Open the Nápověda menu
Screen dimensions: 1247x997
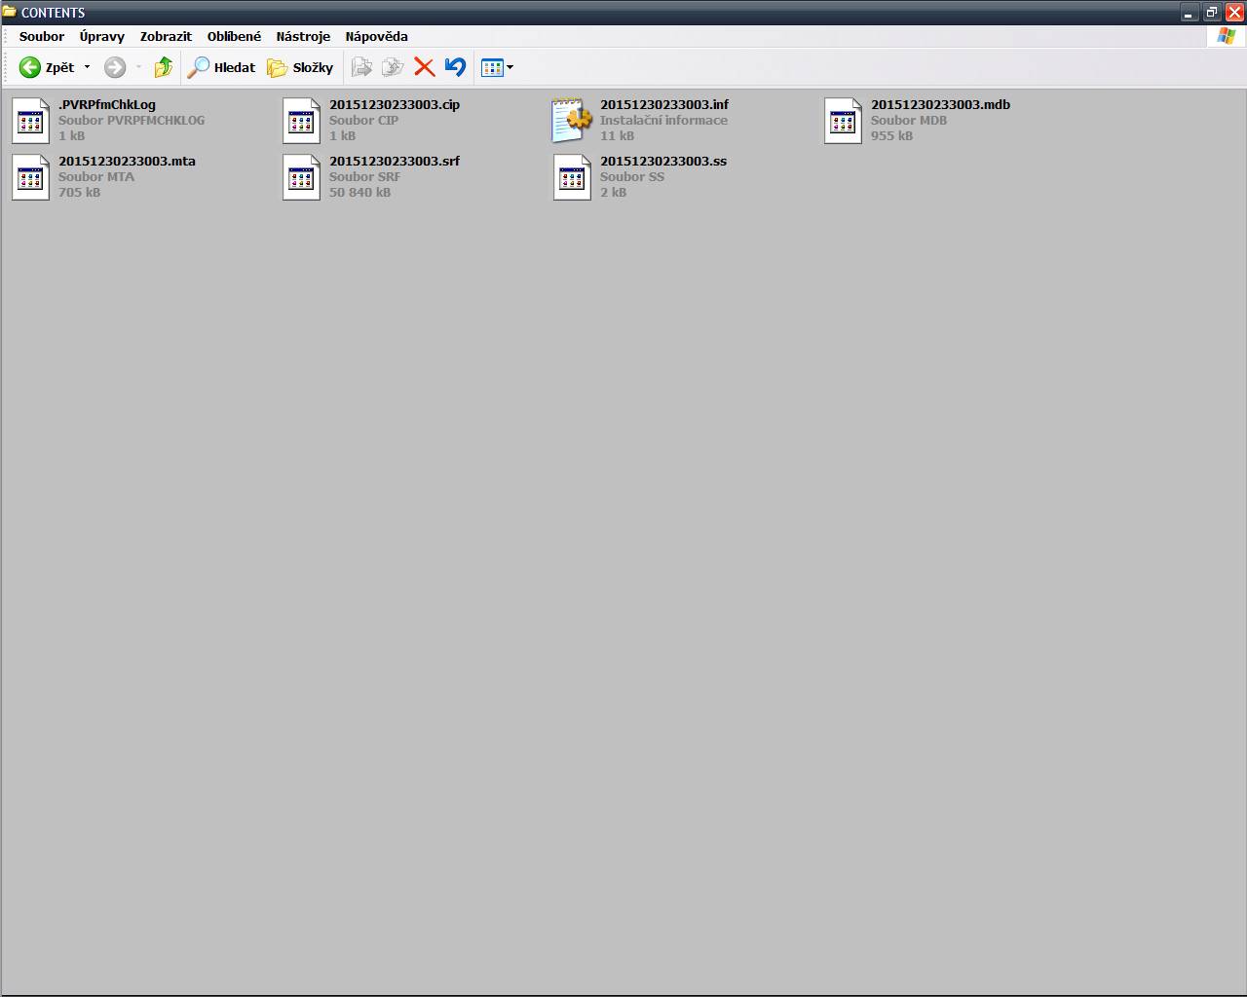[376, 36]
